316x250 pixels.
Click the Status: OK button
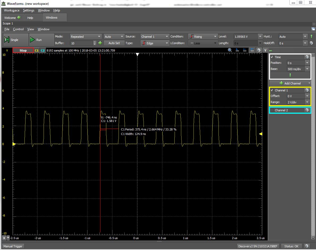tap(291, 246)
